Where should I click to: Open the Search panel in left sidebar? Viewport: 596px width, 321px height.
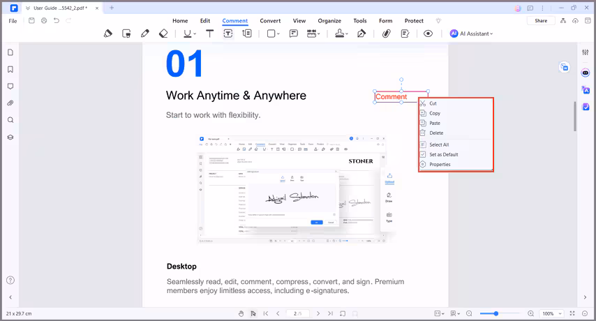click(10, 120)
